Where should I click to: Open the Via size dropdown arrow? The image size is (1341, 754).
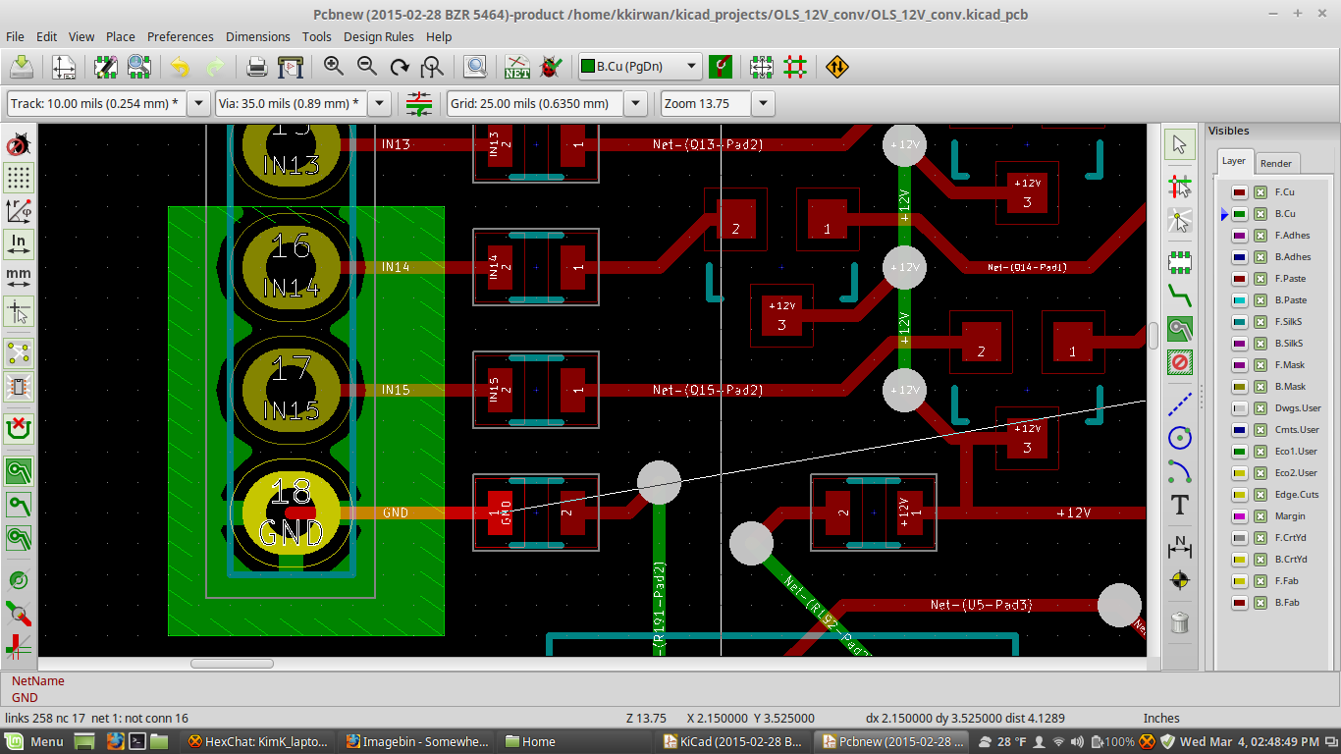(380, 103)
